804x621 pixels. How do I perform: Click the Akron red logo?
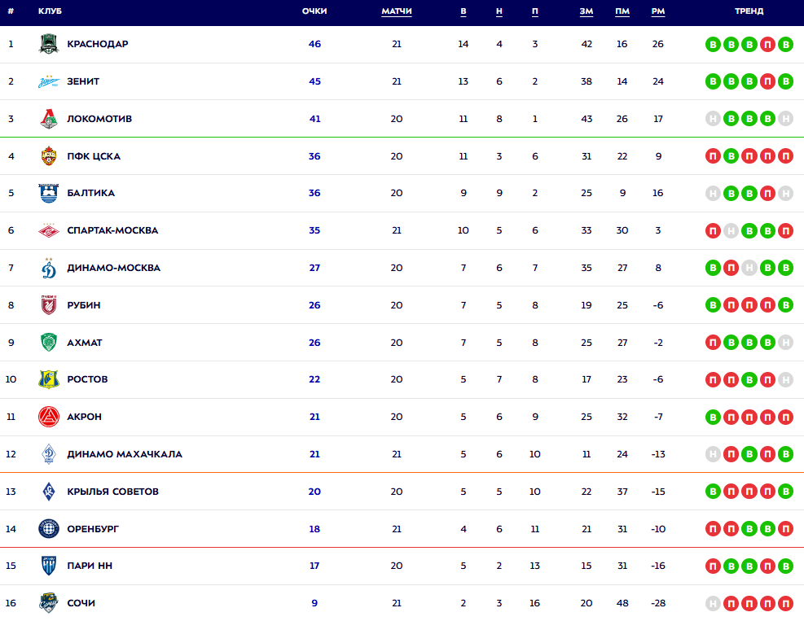[x=49, y=417]
